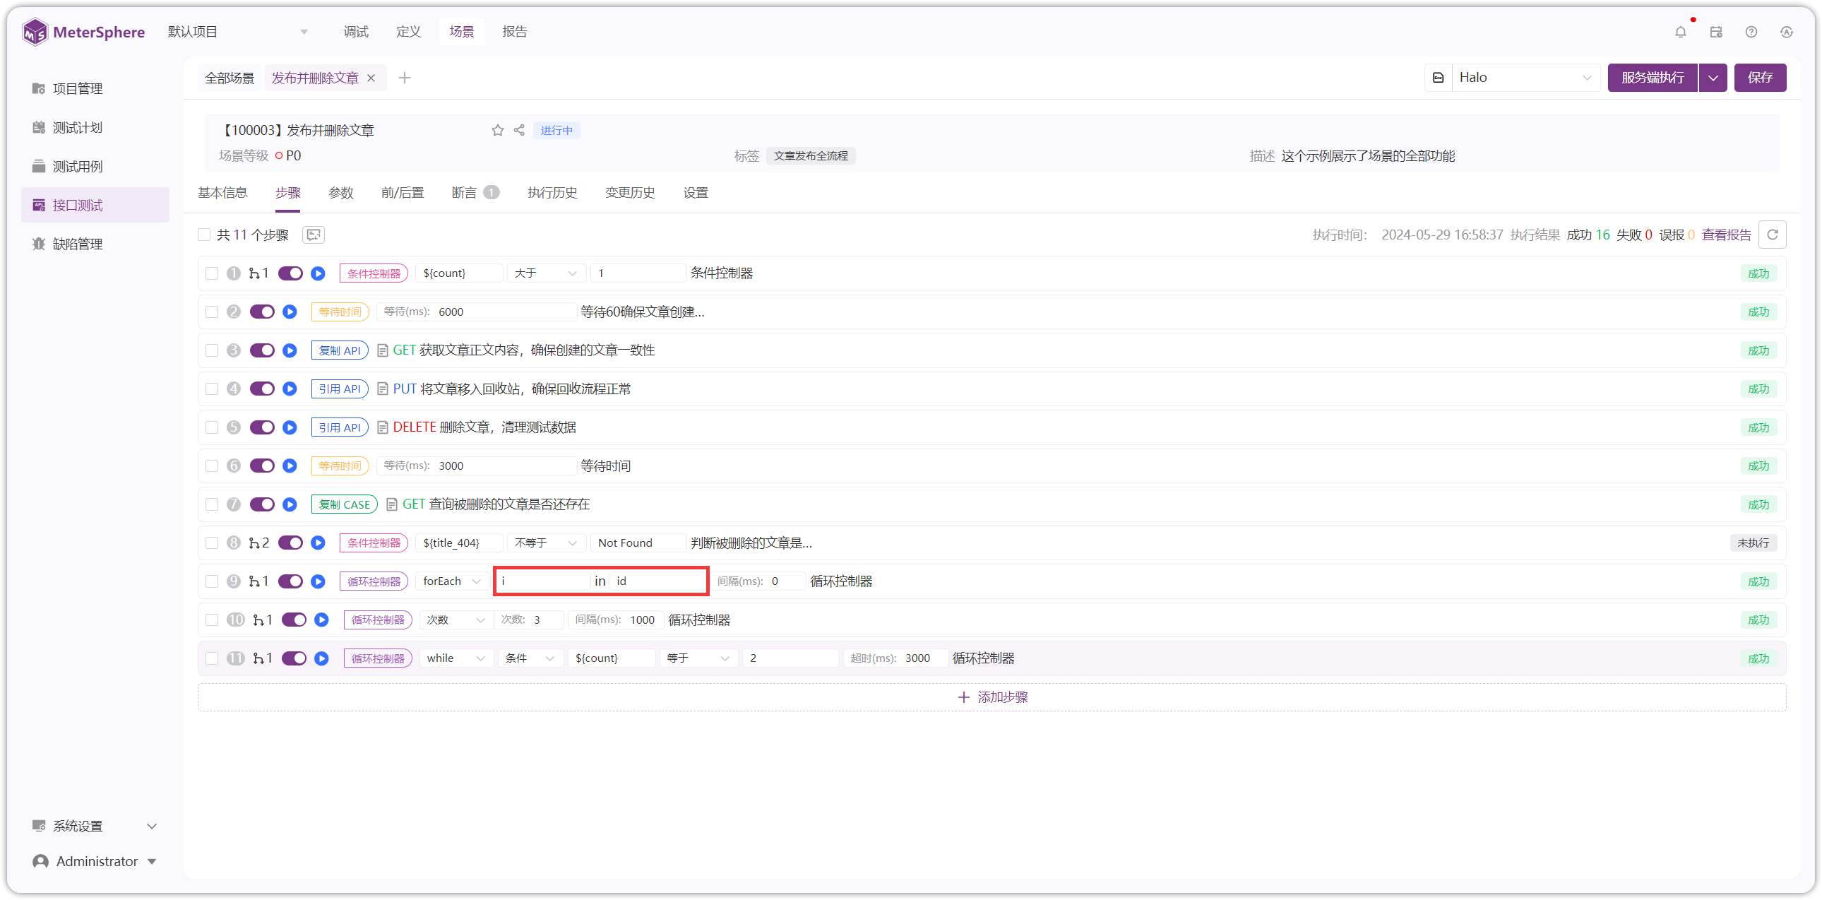
Task: Toggle enable switch for step 2 等待时间
Action: pos(263,312)
